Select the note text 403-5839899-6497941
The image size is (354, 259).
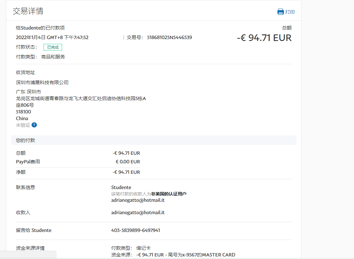136,230
